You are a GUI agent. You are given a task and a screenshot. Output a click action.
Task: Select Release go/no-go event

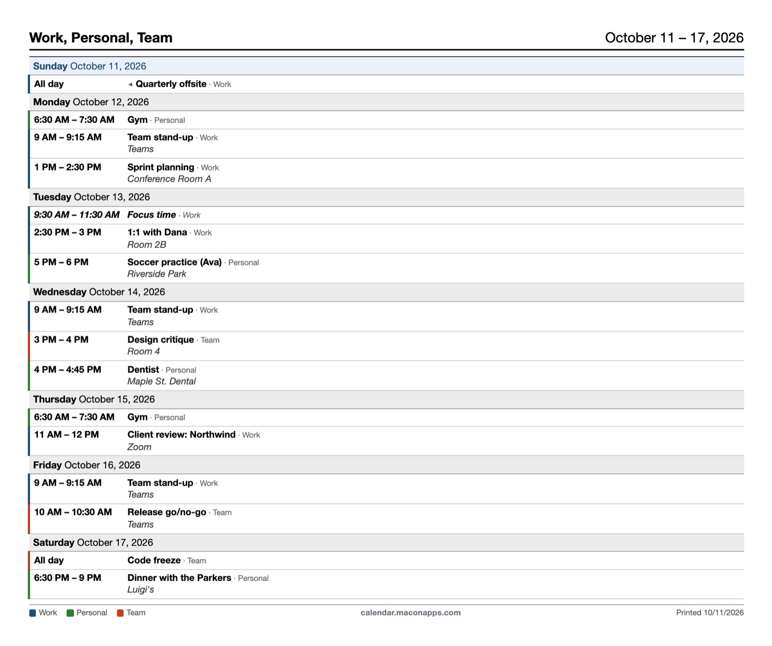(166, 512)
